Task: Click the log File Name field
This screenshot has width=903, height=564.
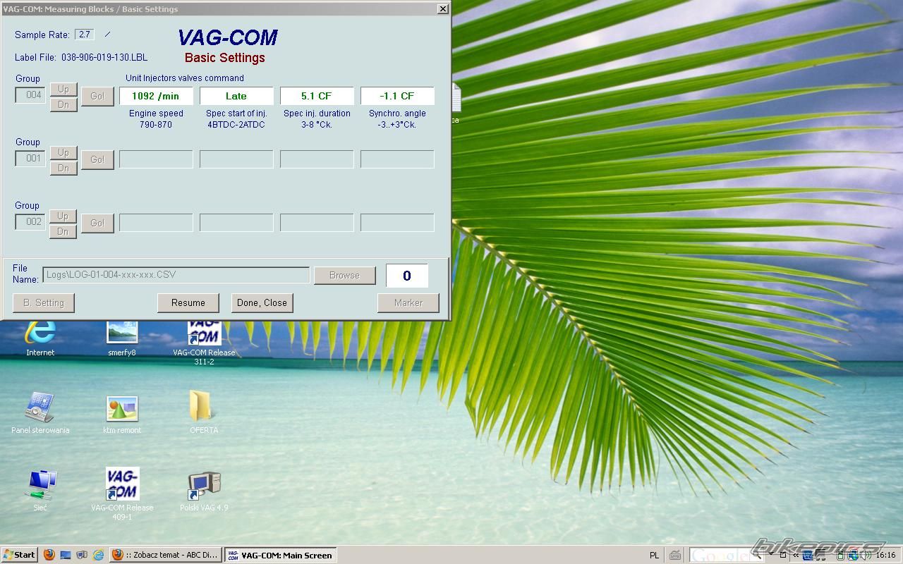Action: [176, 275]
